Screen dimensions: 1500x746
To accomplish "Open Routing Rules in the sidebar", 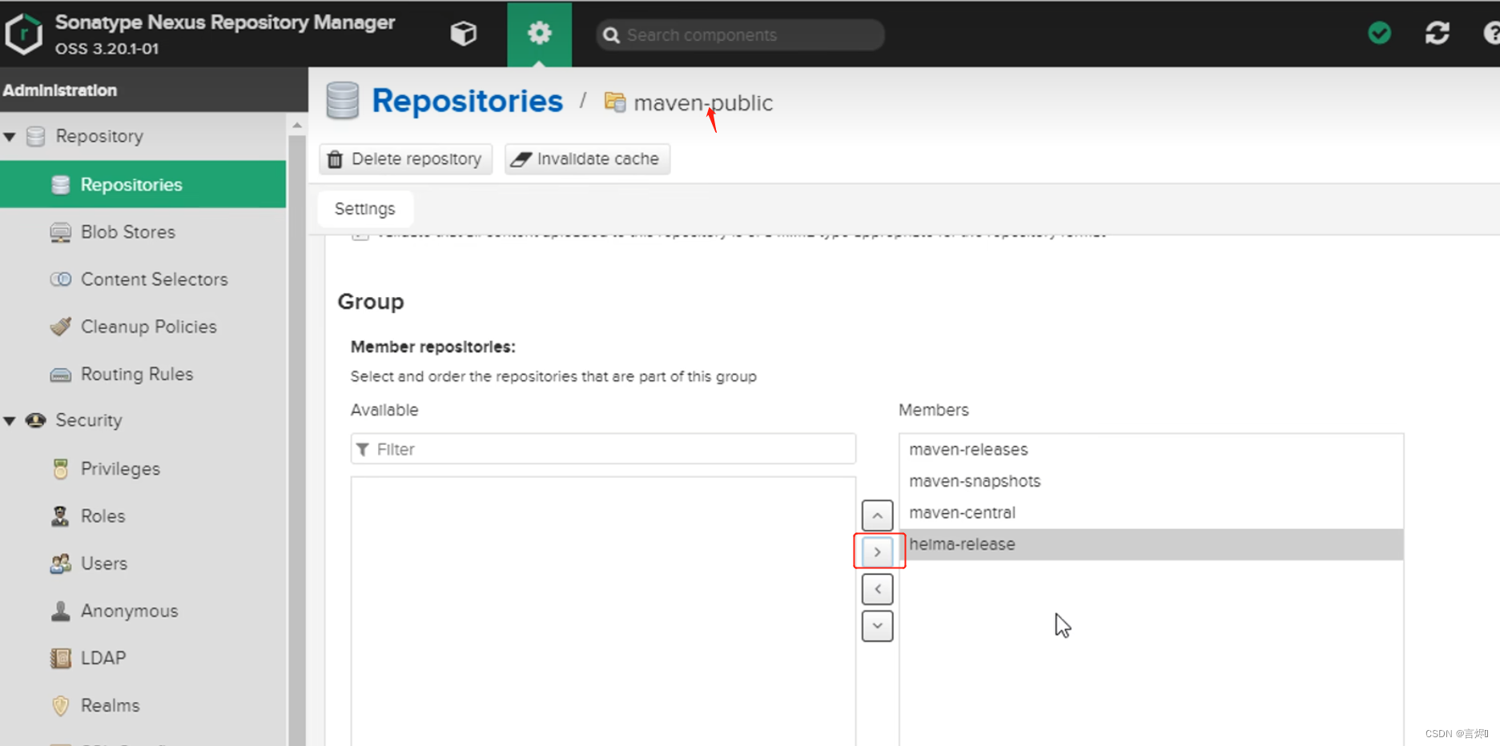I will tap(137, 374).
